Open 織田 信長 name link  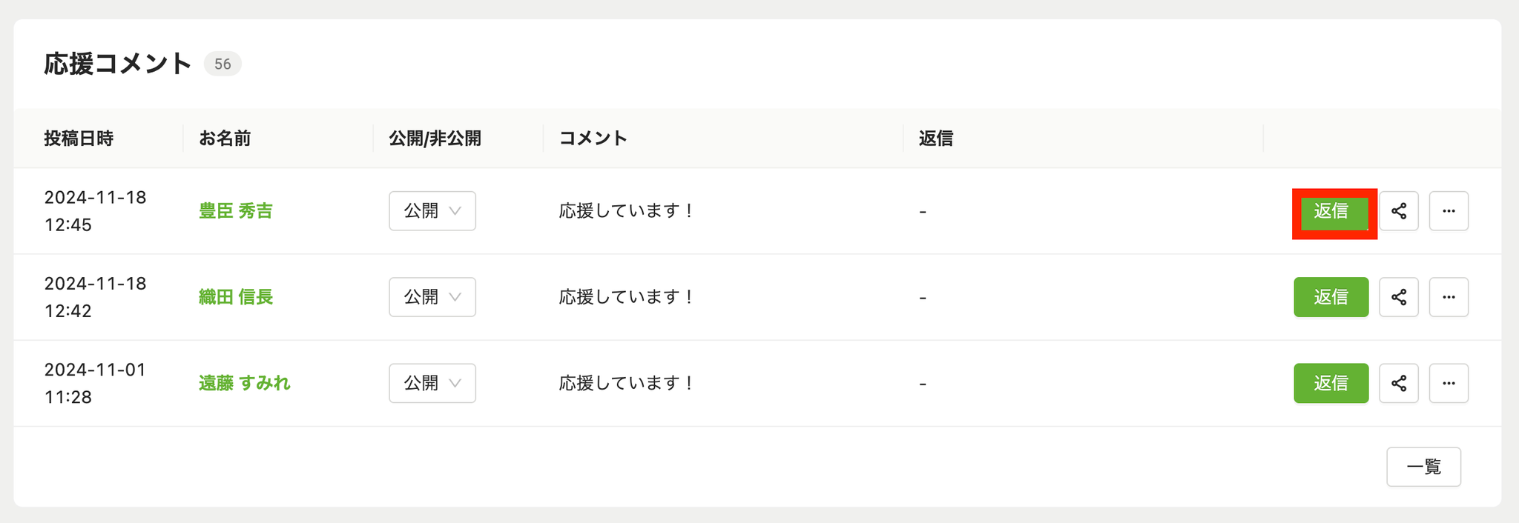[236, 297]
